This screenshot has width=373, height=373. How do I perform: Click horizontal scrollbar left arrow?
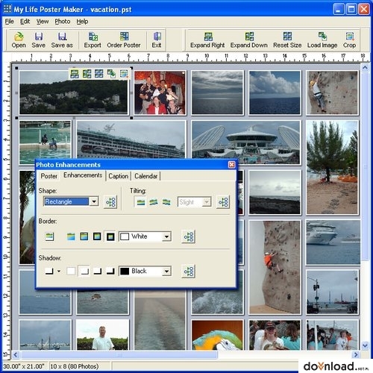pos(16,354)
